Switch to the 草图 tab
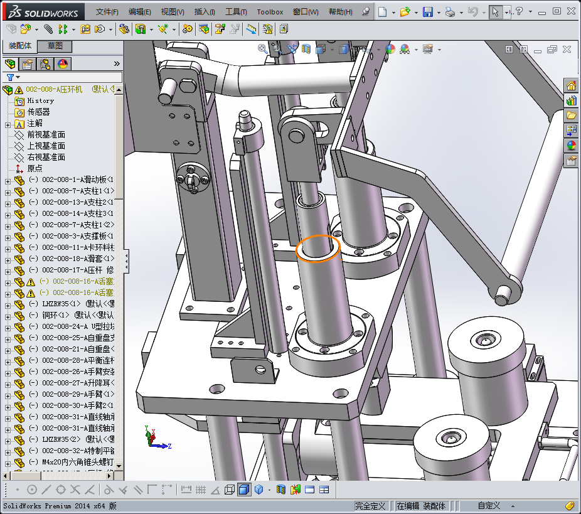Image resolution: width=581 pixels, height=514 pixels. (x=55, y=46)
